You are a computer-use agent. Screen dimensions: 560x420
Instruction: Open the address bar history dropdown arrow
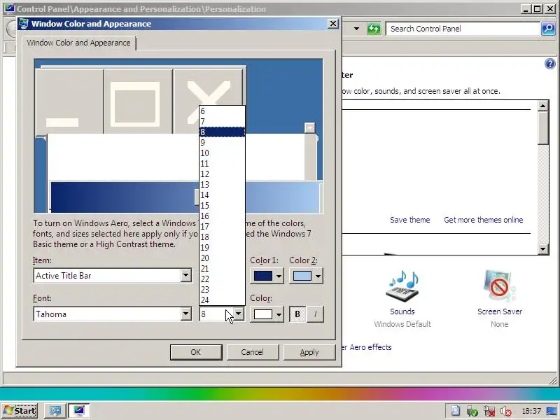[x=356, y=29]
